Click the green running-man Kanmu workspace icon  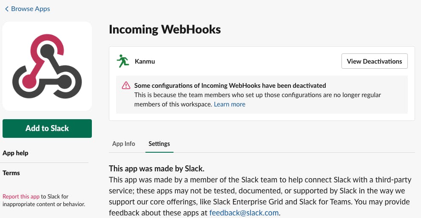[123, 61]
